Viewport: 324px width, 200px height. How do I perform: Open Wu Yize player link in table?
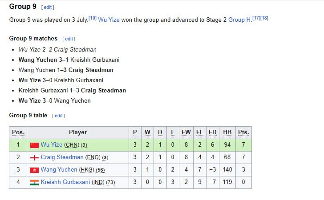pyautogui.click(x=52, y=145)
